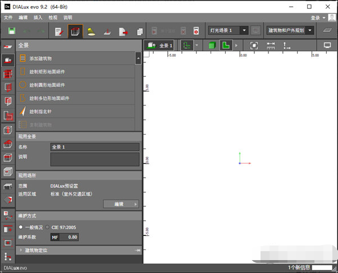Click the 编辑 button in 现用场所
This screenshot has width=338, height=273.
point(121,204)
